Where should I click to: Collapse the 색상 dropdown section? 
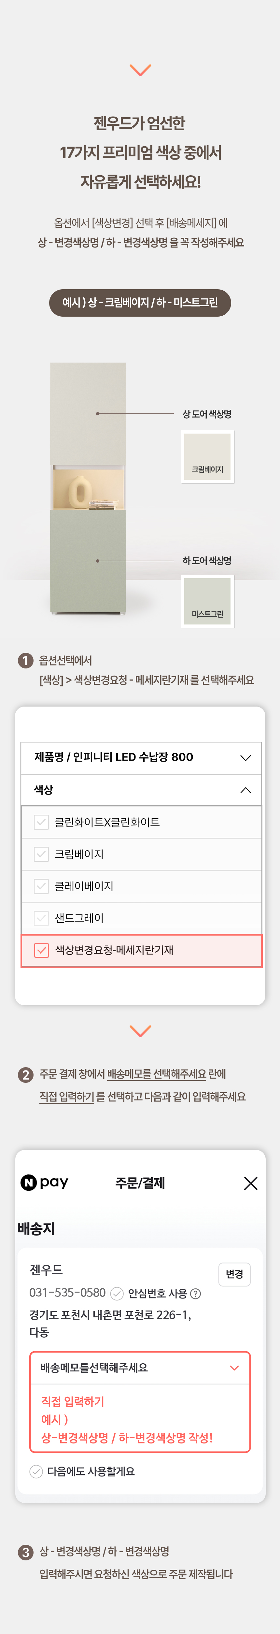tap(141, 790)
